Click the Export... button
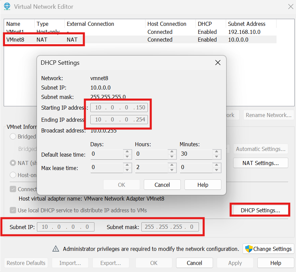The image size is (296, 272). (111, 263)
